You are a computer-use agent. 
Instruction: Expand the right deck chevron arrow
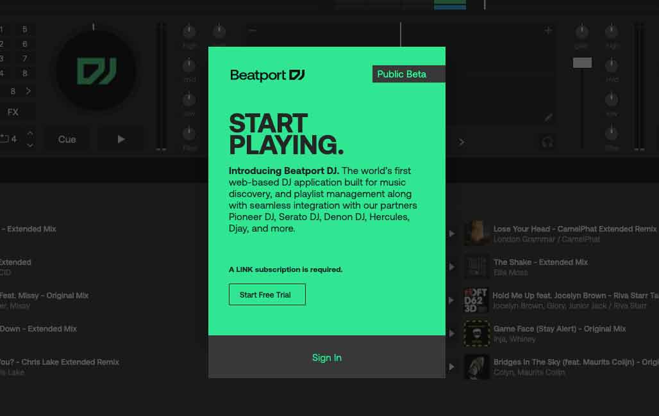click(462, 142)
